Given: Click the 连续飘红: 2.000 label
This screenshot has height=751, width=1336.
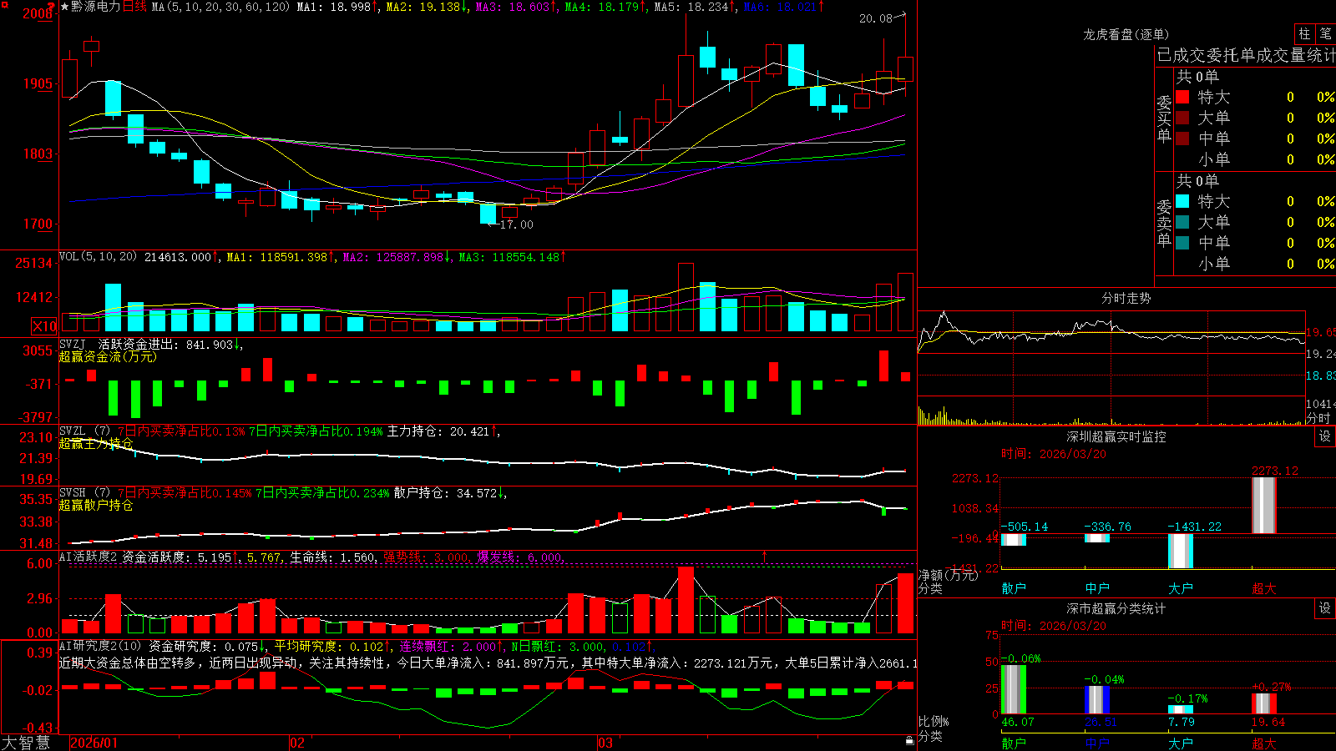Looking at the screenshot, I should click(x=448, y=646).
